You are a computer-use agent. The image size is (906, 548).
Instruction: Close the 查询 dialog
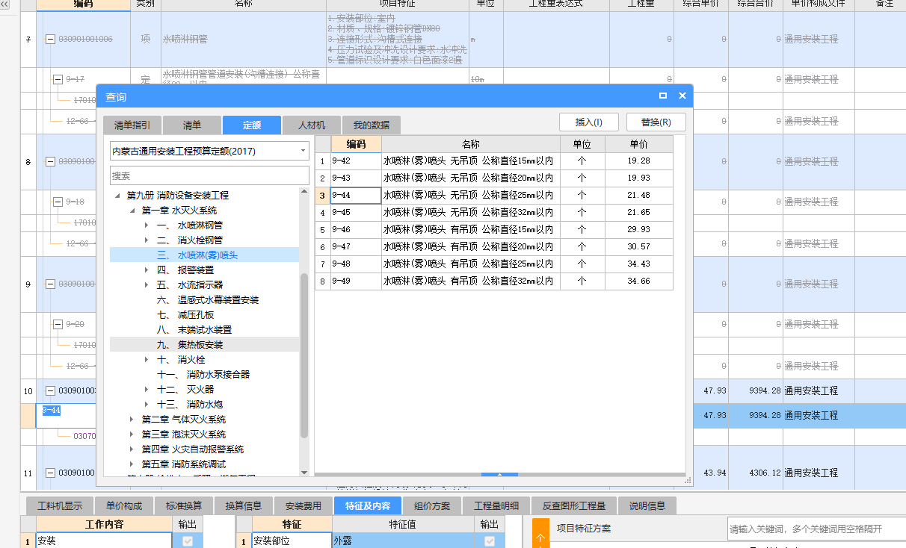pyautogui.click(x=682, y=96)
